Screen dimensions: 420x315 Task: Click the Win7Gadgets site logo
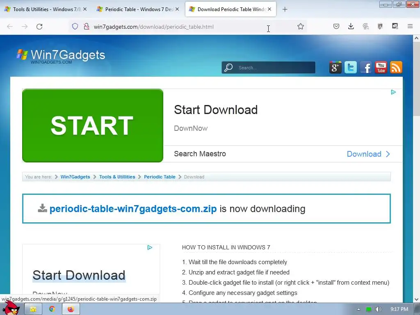61,55
